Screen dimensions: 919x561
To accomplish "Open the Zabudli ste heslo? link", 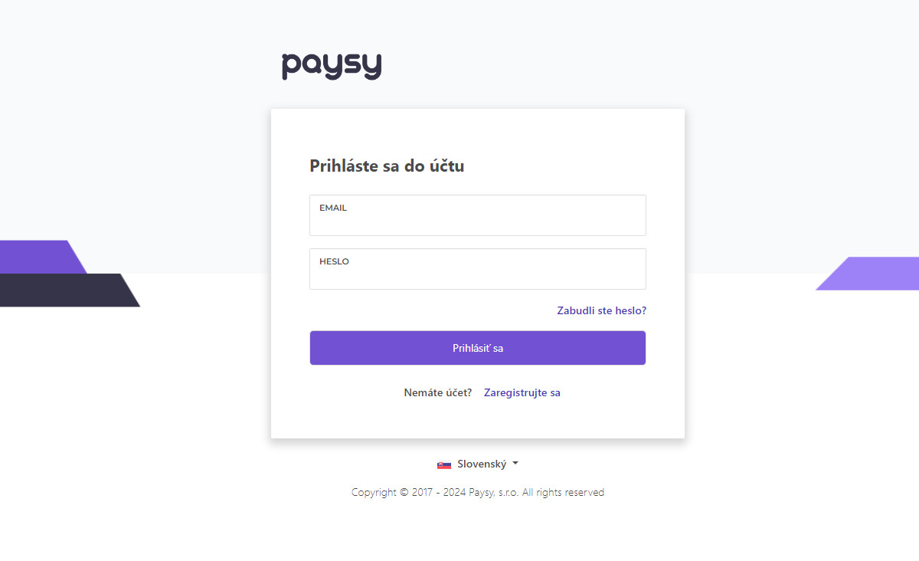I will click(x=602, y=310).
